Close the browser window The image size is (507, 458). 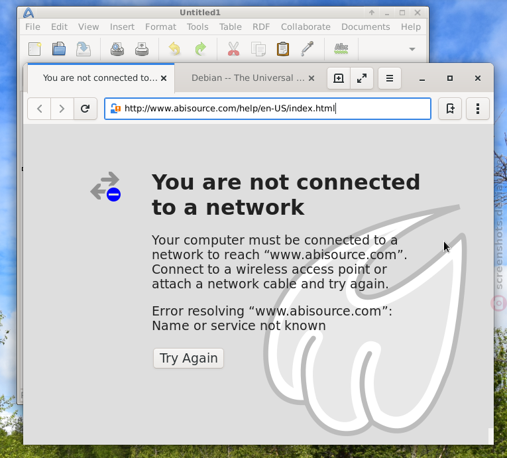tap(478, 79)
